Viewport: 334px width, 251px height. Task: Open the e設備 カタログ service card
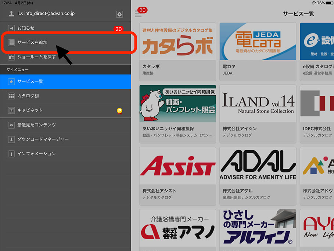(x=317, y=52)
